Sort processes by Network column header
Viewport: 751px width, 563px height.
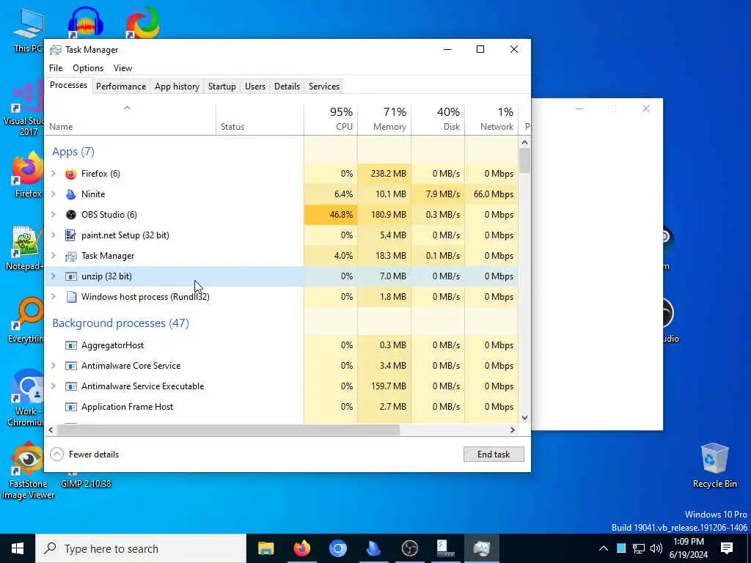pos(491,119)
